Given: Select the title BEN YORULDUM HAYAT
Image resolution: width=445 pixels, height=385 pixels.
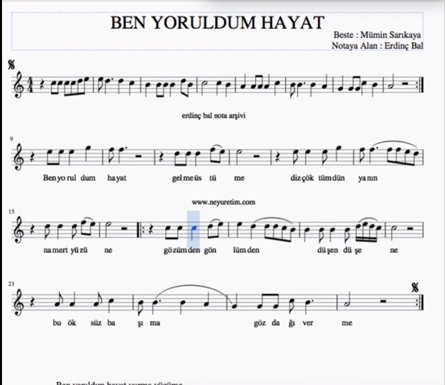Looking at the screenshot, I should pos(217,23).
